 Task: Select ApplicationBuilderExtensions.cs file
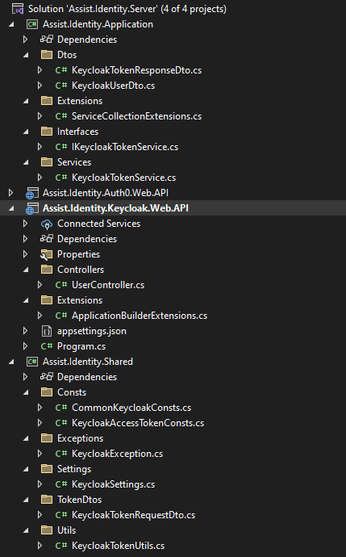click(x=140, y=316)
